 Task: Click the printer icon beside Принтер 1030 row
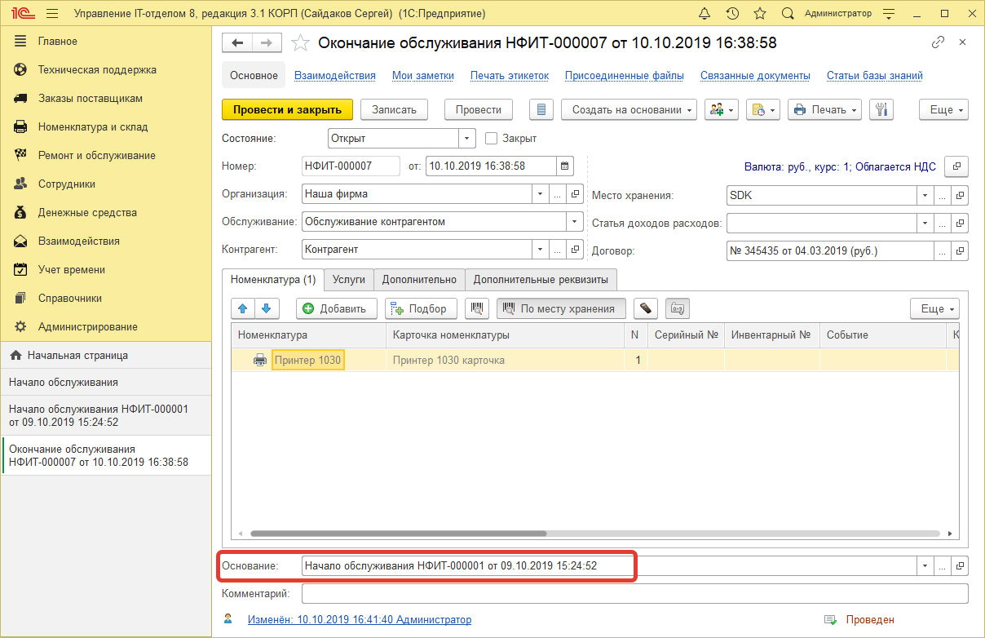pyautogui.click(x=260, y=359)
